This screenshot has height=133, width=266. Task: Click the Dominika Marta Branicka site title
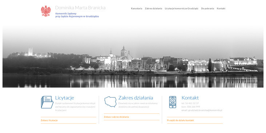[80, 8]
